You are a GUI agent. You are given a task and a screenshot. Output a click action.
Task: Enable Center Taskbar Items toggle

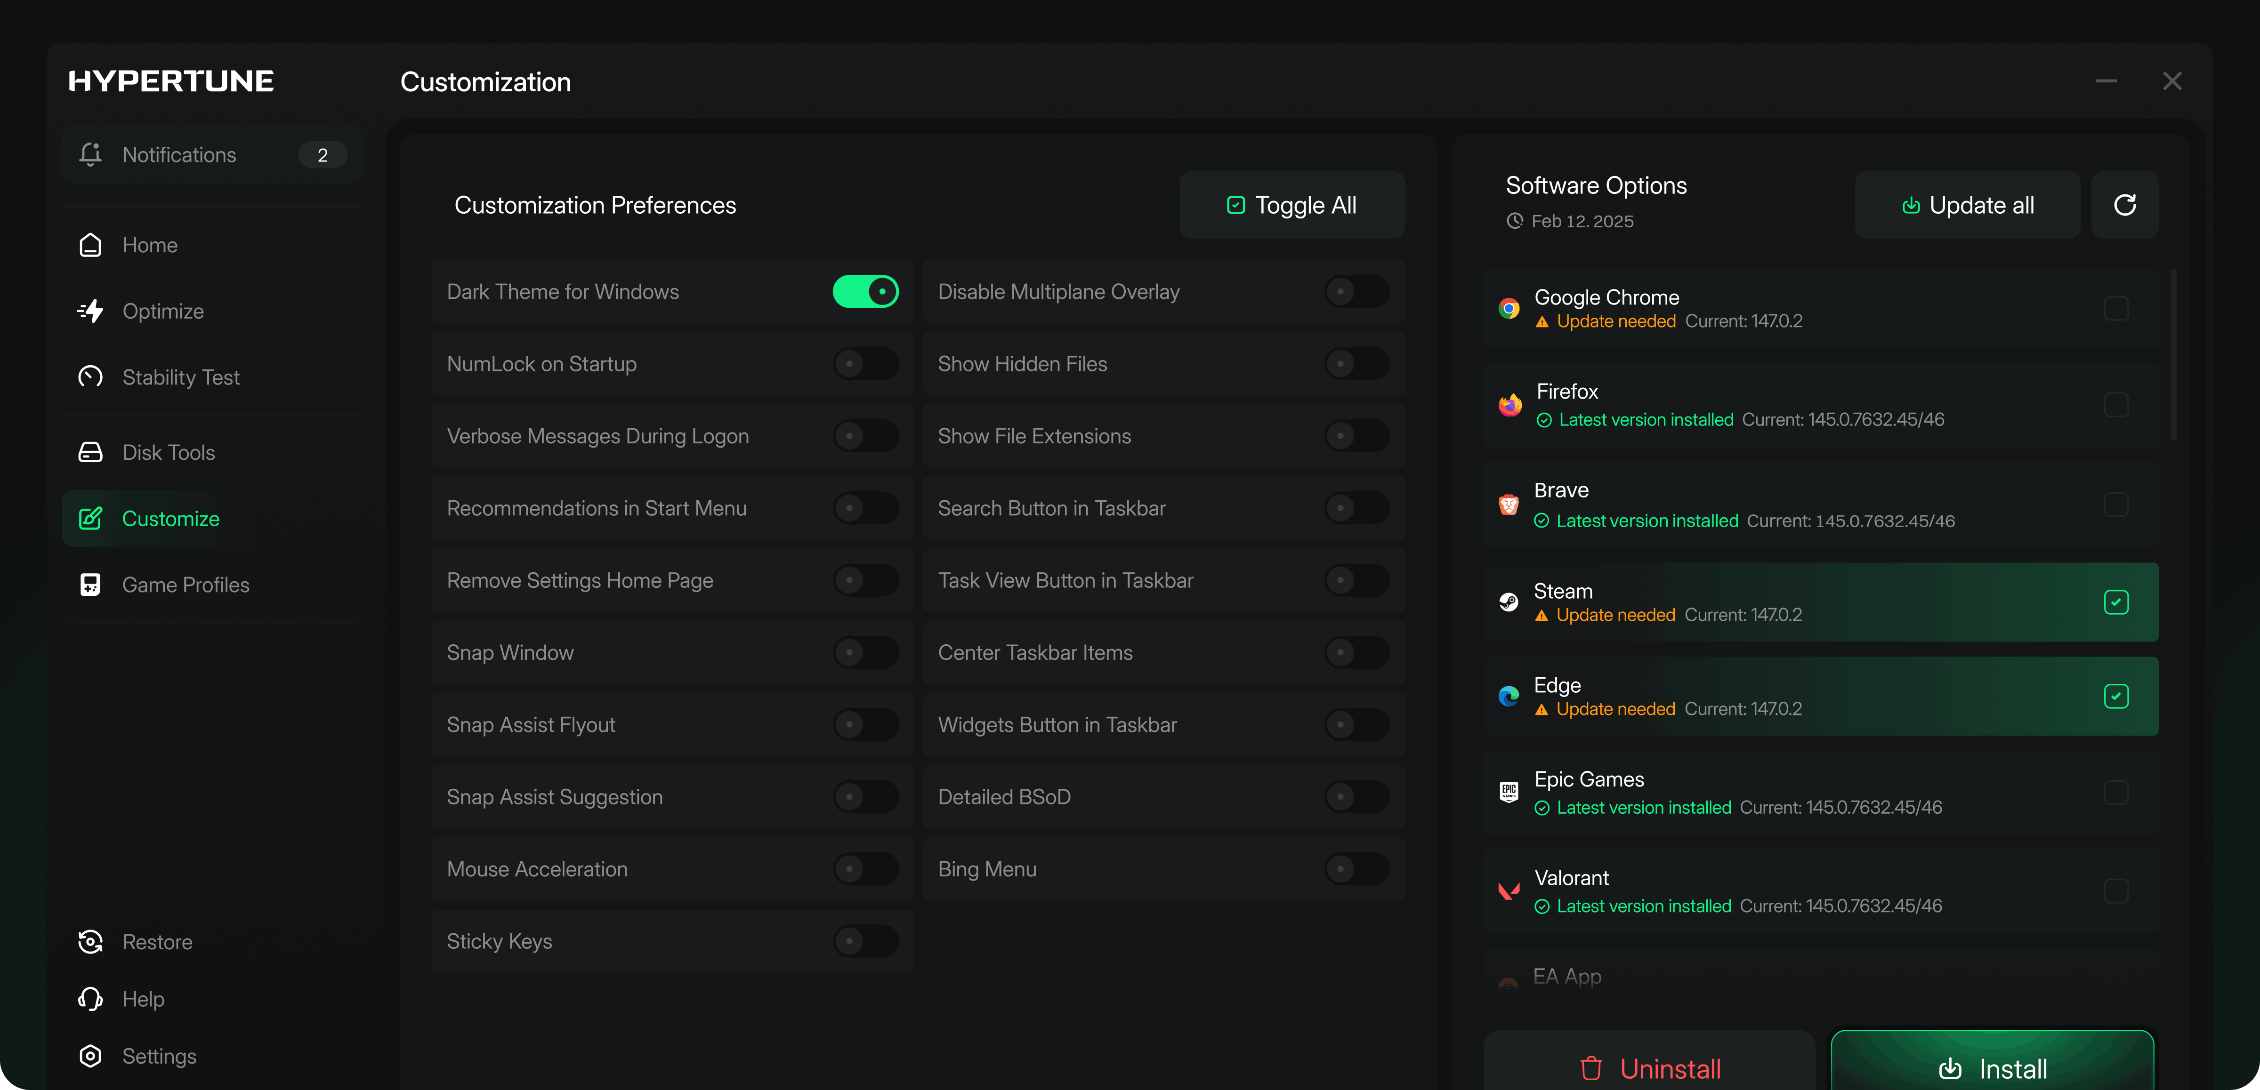coord(1356,652)
